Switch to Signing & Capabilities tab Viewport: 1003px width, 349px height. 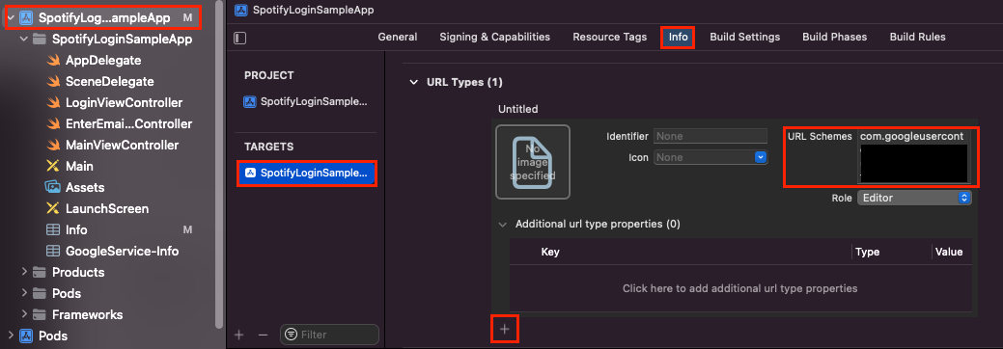click(494, 37)
